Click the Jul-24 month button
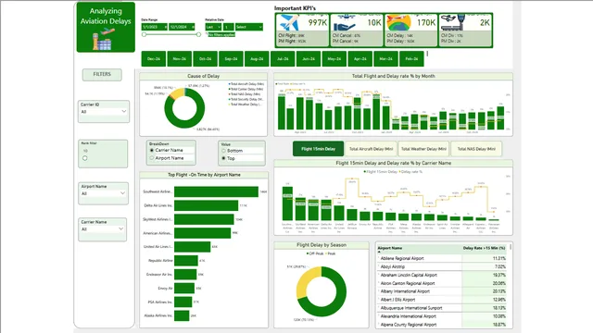The height and width of the screenshot is (333, 593). click(283, 59)
